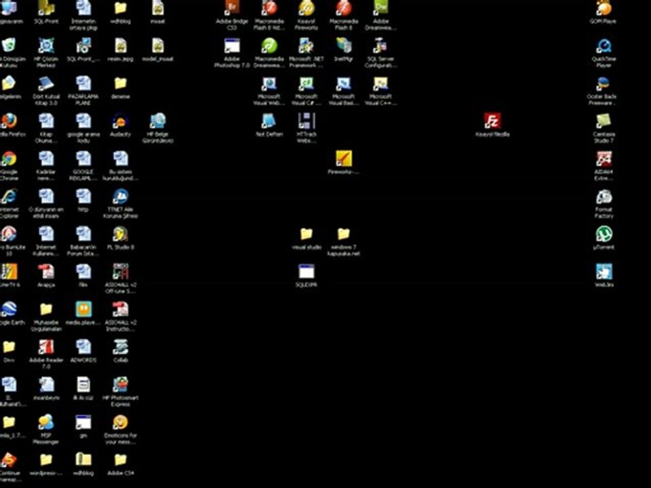Open the Mozilla Firefox desktop shortcut

coord(9,121)
